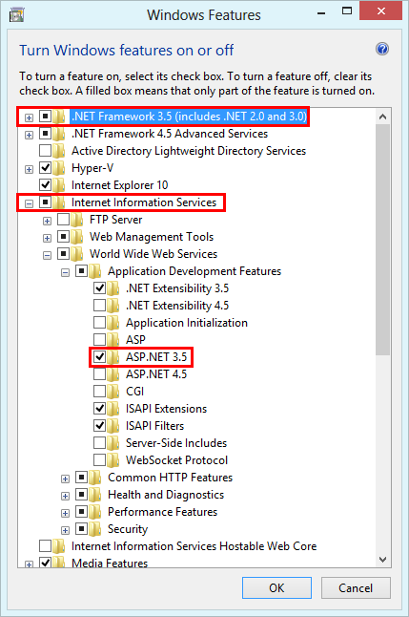409x617 pixels.
Task: Enable the ASP.NET 4.5 checkbox
Action: (x=100, y=373)
